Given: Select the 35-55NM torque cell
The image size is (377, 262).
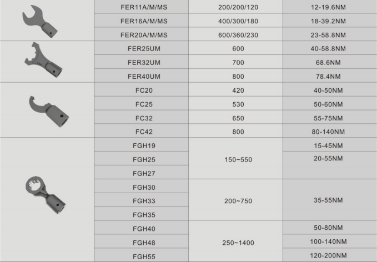Looking at the screenshot, I should pyautogui.click(x=330, y=200).
